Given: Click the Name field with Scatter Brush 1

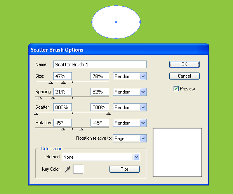Looking at the screenshot, I should coord(100,64).
